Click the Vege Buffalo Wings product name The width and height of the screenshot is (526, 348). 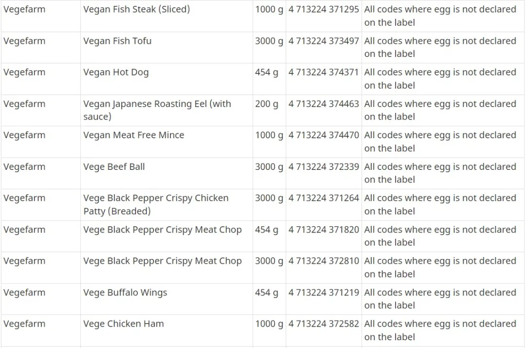tap(125, 293)
